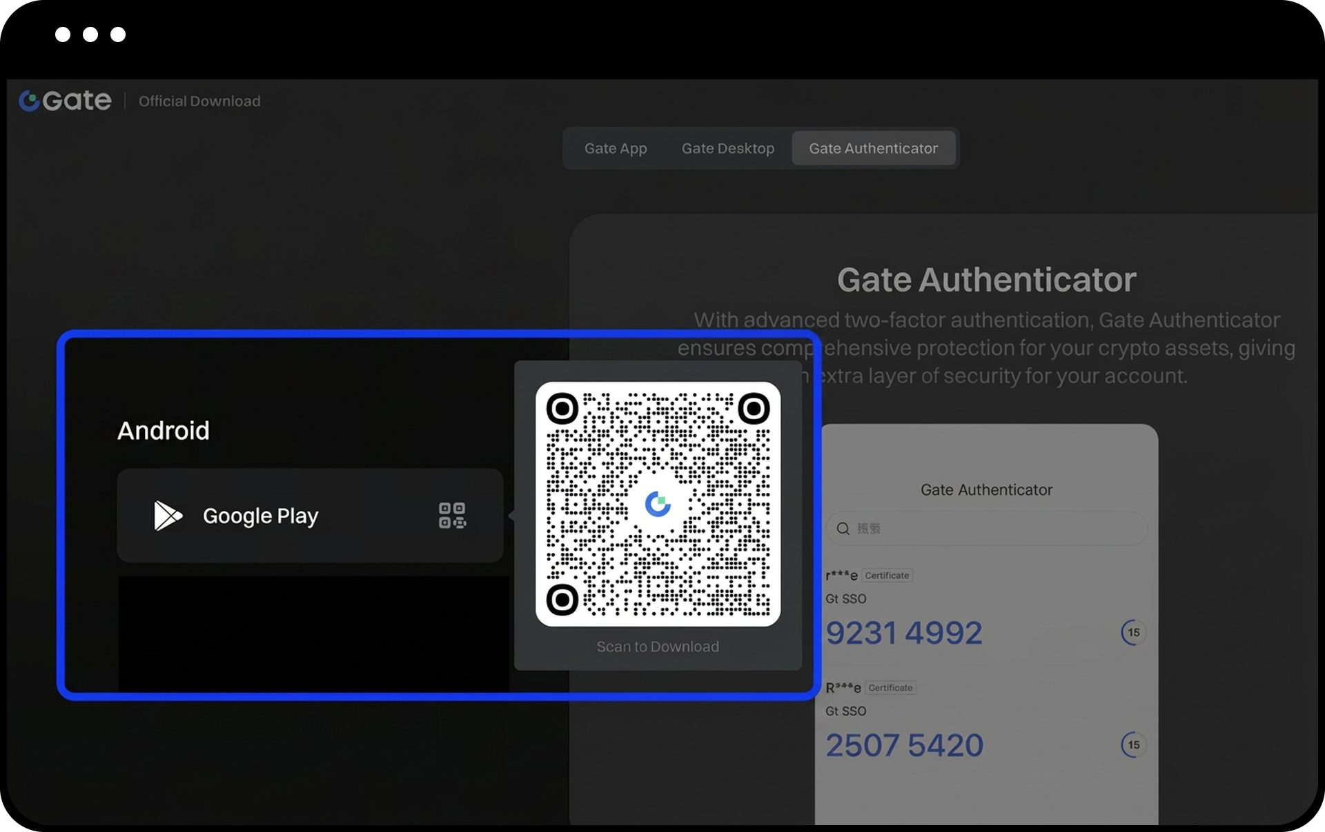
Task: Click the Gate logo icon
Action: (x=29, y=101)
